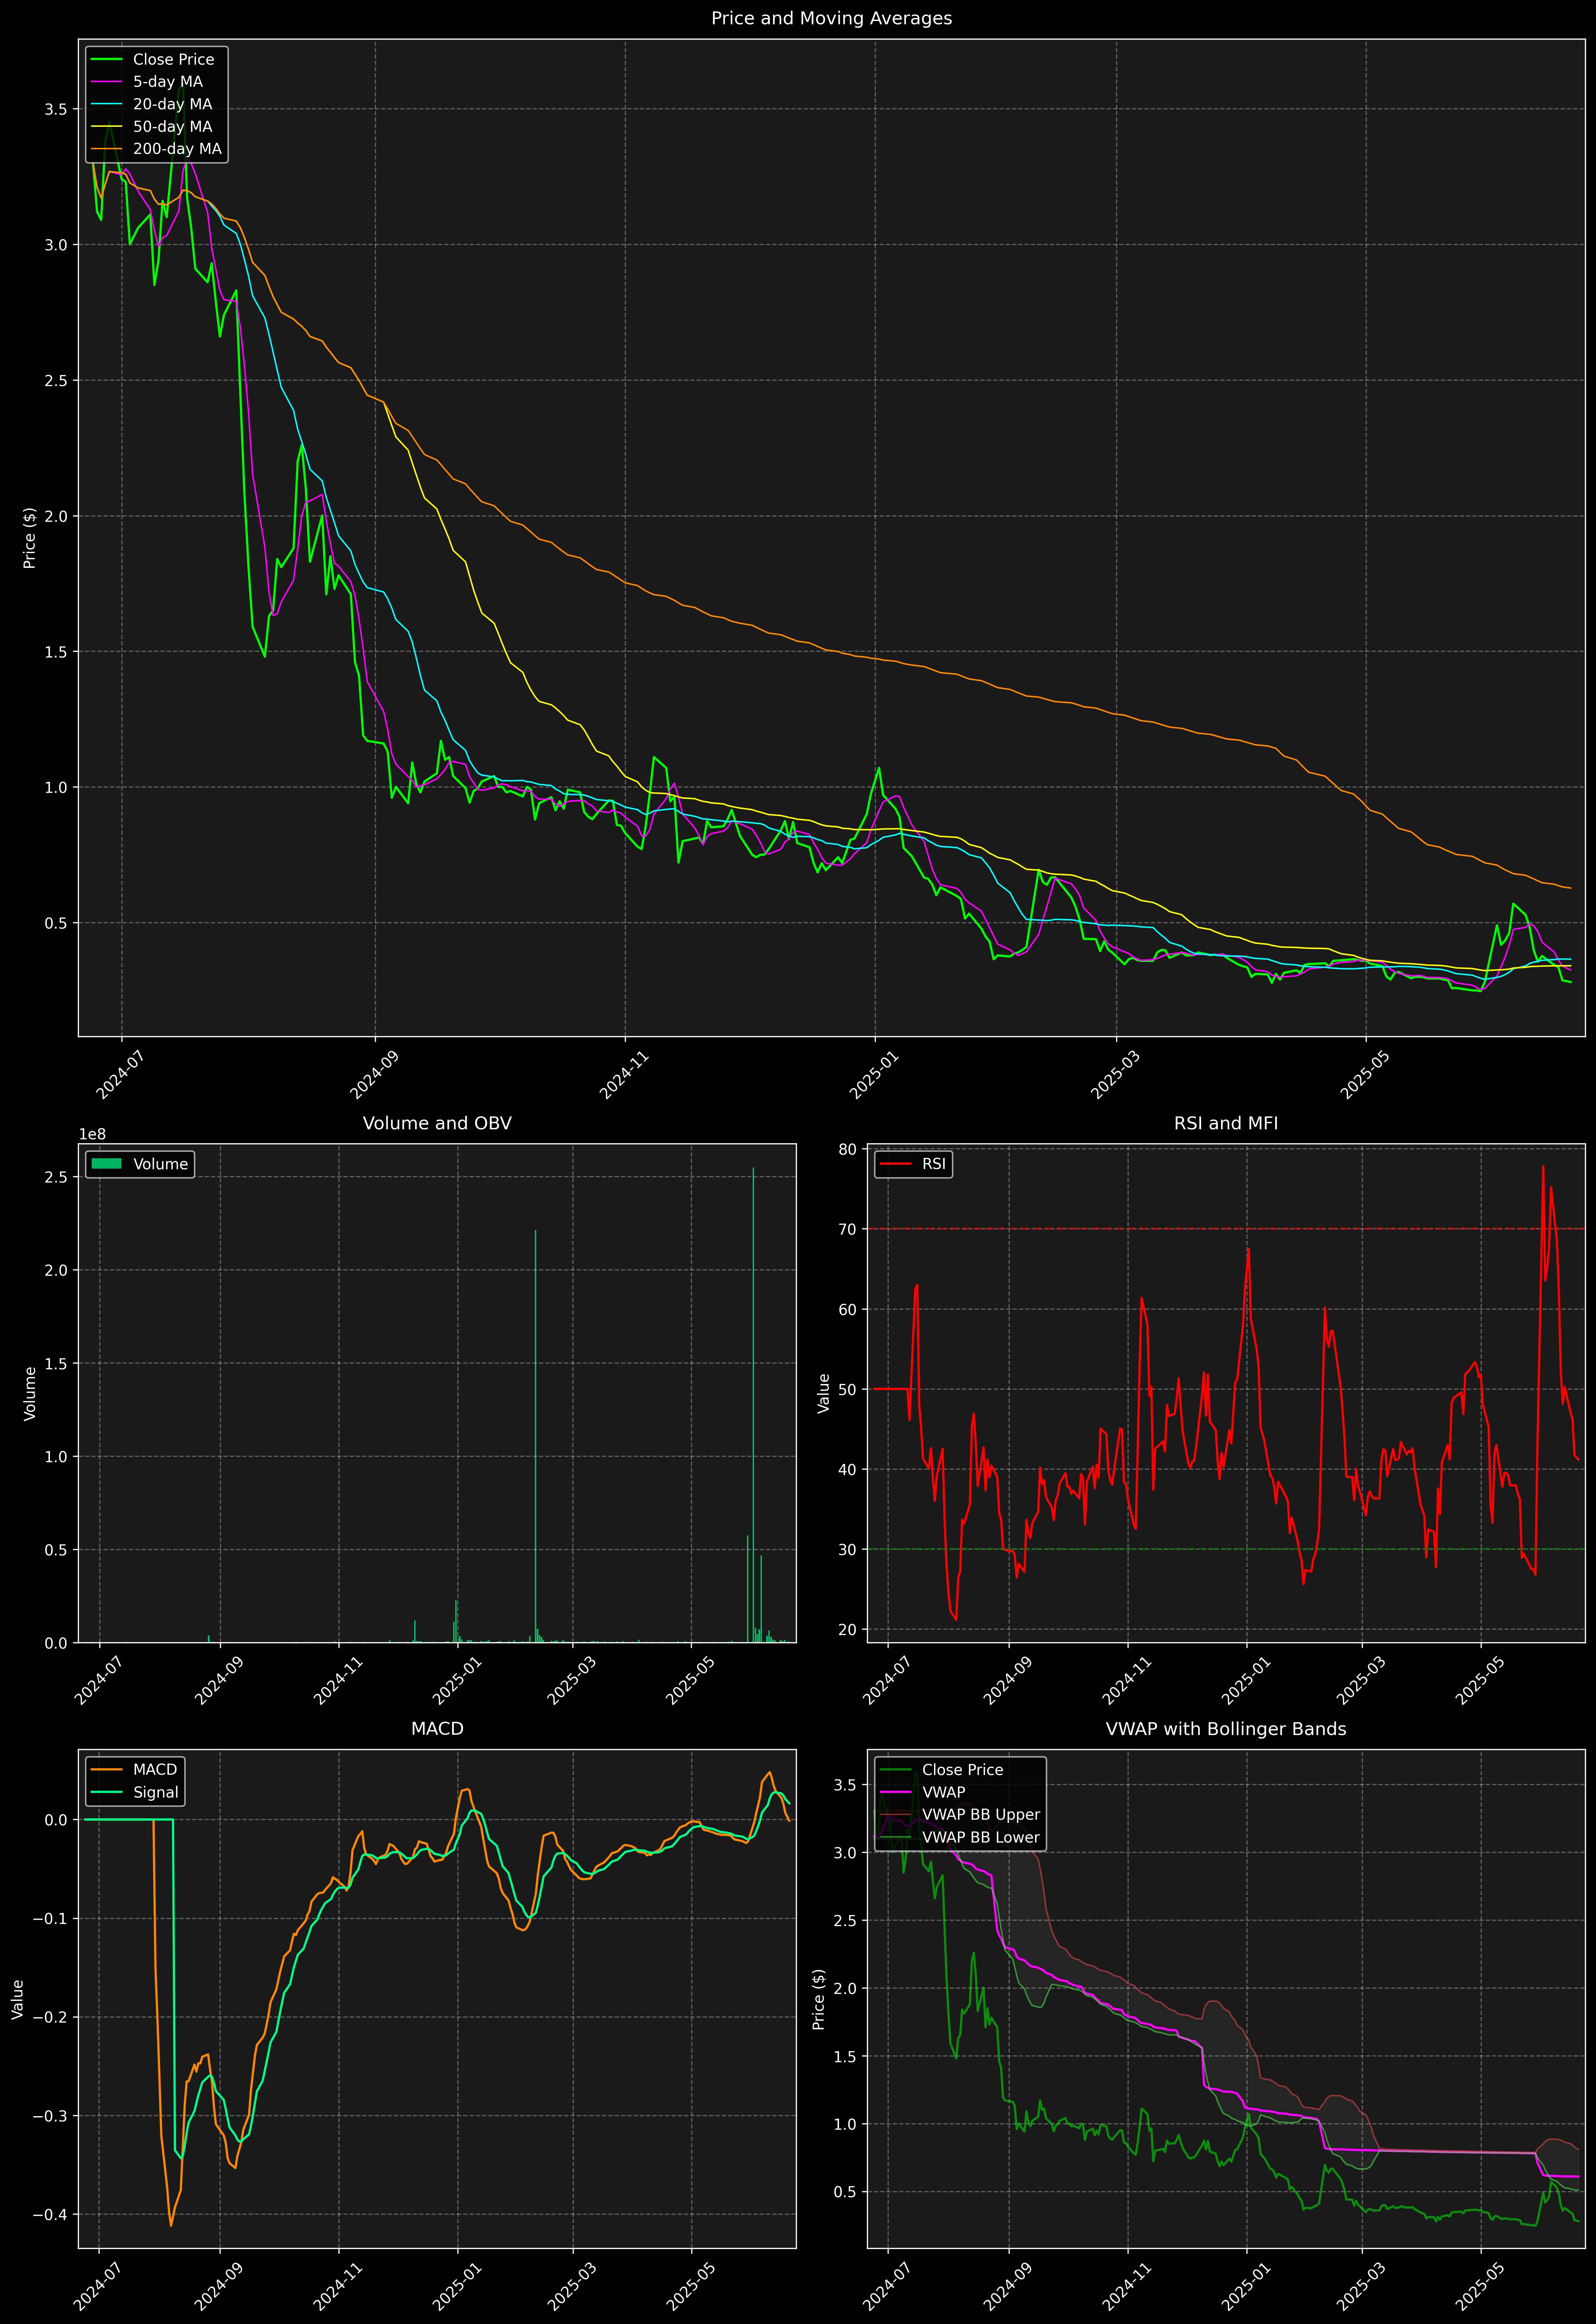
Task: Click the red RSI legend line sample
Action: tap(895, 1164)
